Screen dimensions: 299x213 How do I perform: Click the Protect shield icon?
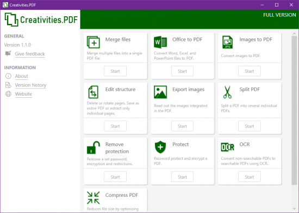click(160, 147)
